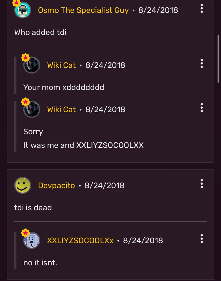
Task: Open the kebab menu on Osmo's post
Action: (x=202, y=9)
